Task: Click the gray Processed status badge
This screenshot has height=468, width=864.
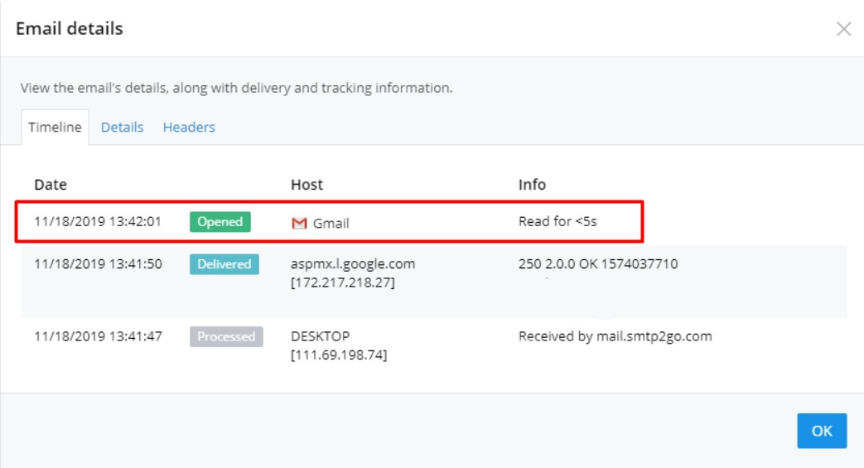Action: pos(226,336)
